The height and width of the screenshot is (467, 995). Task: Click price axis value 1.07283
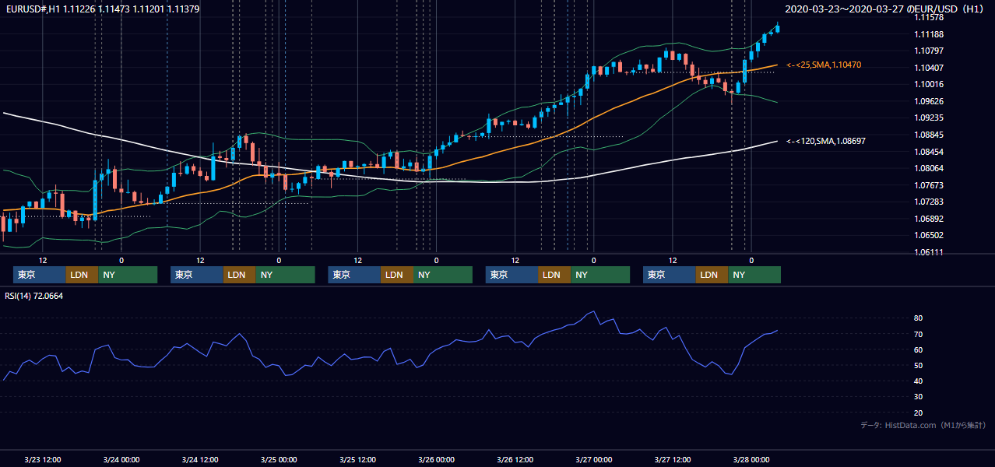click(928, 202)
